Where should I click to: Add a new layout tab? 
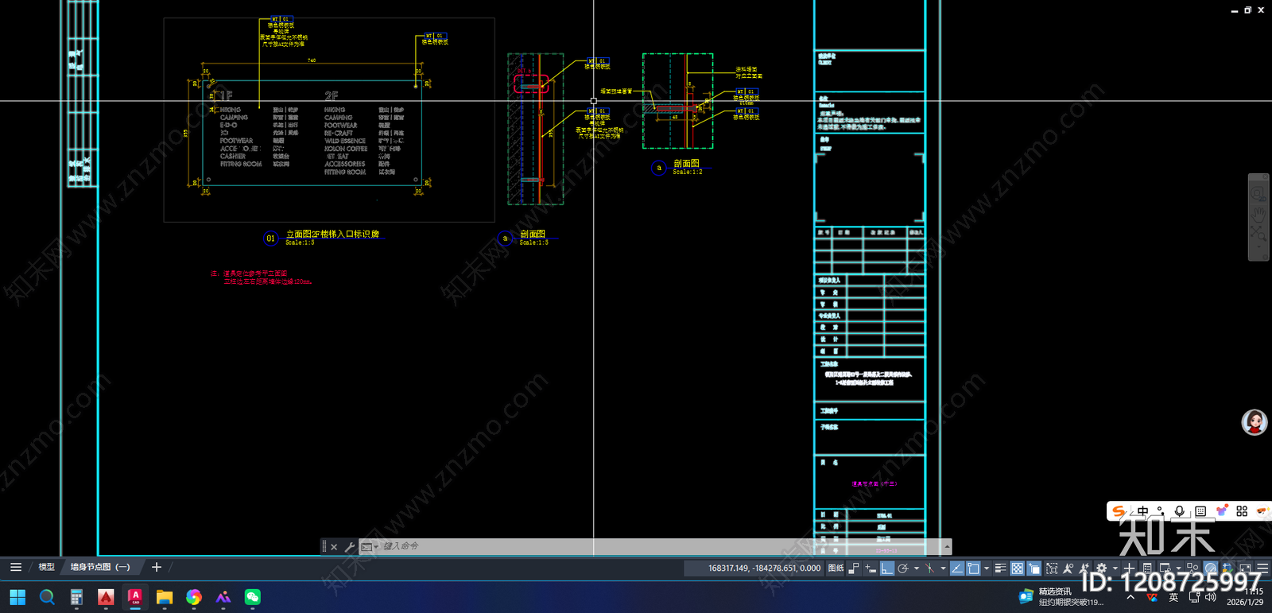(157, 567)
